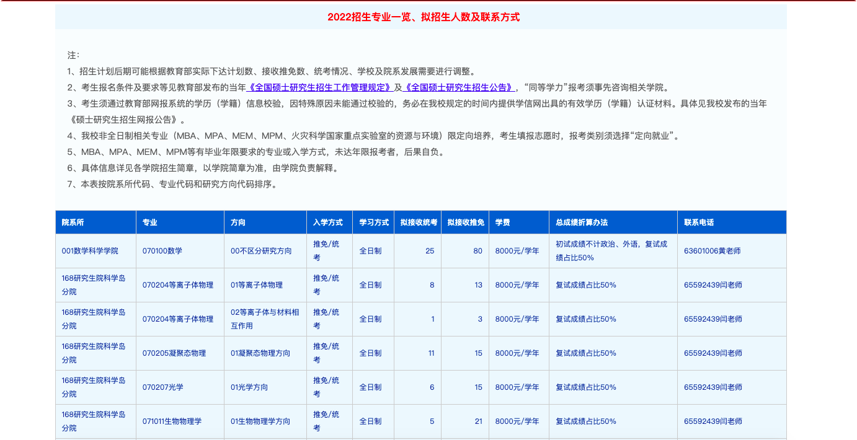Screen dimensions: 857x440
Task: Select the 拟接收统考 column header
Action: [418, 222]
